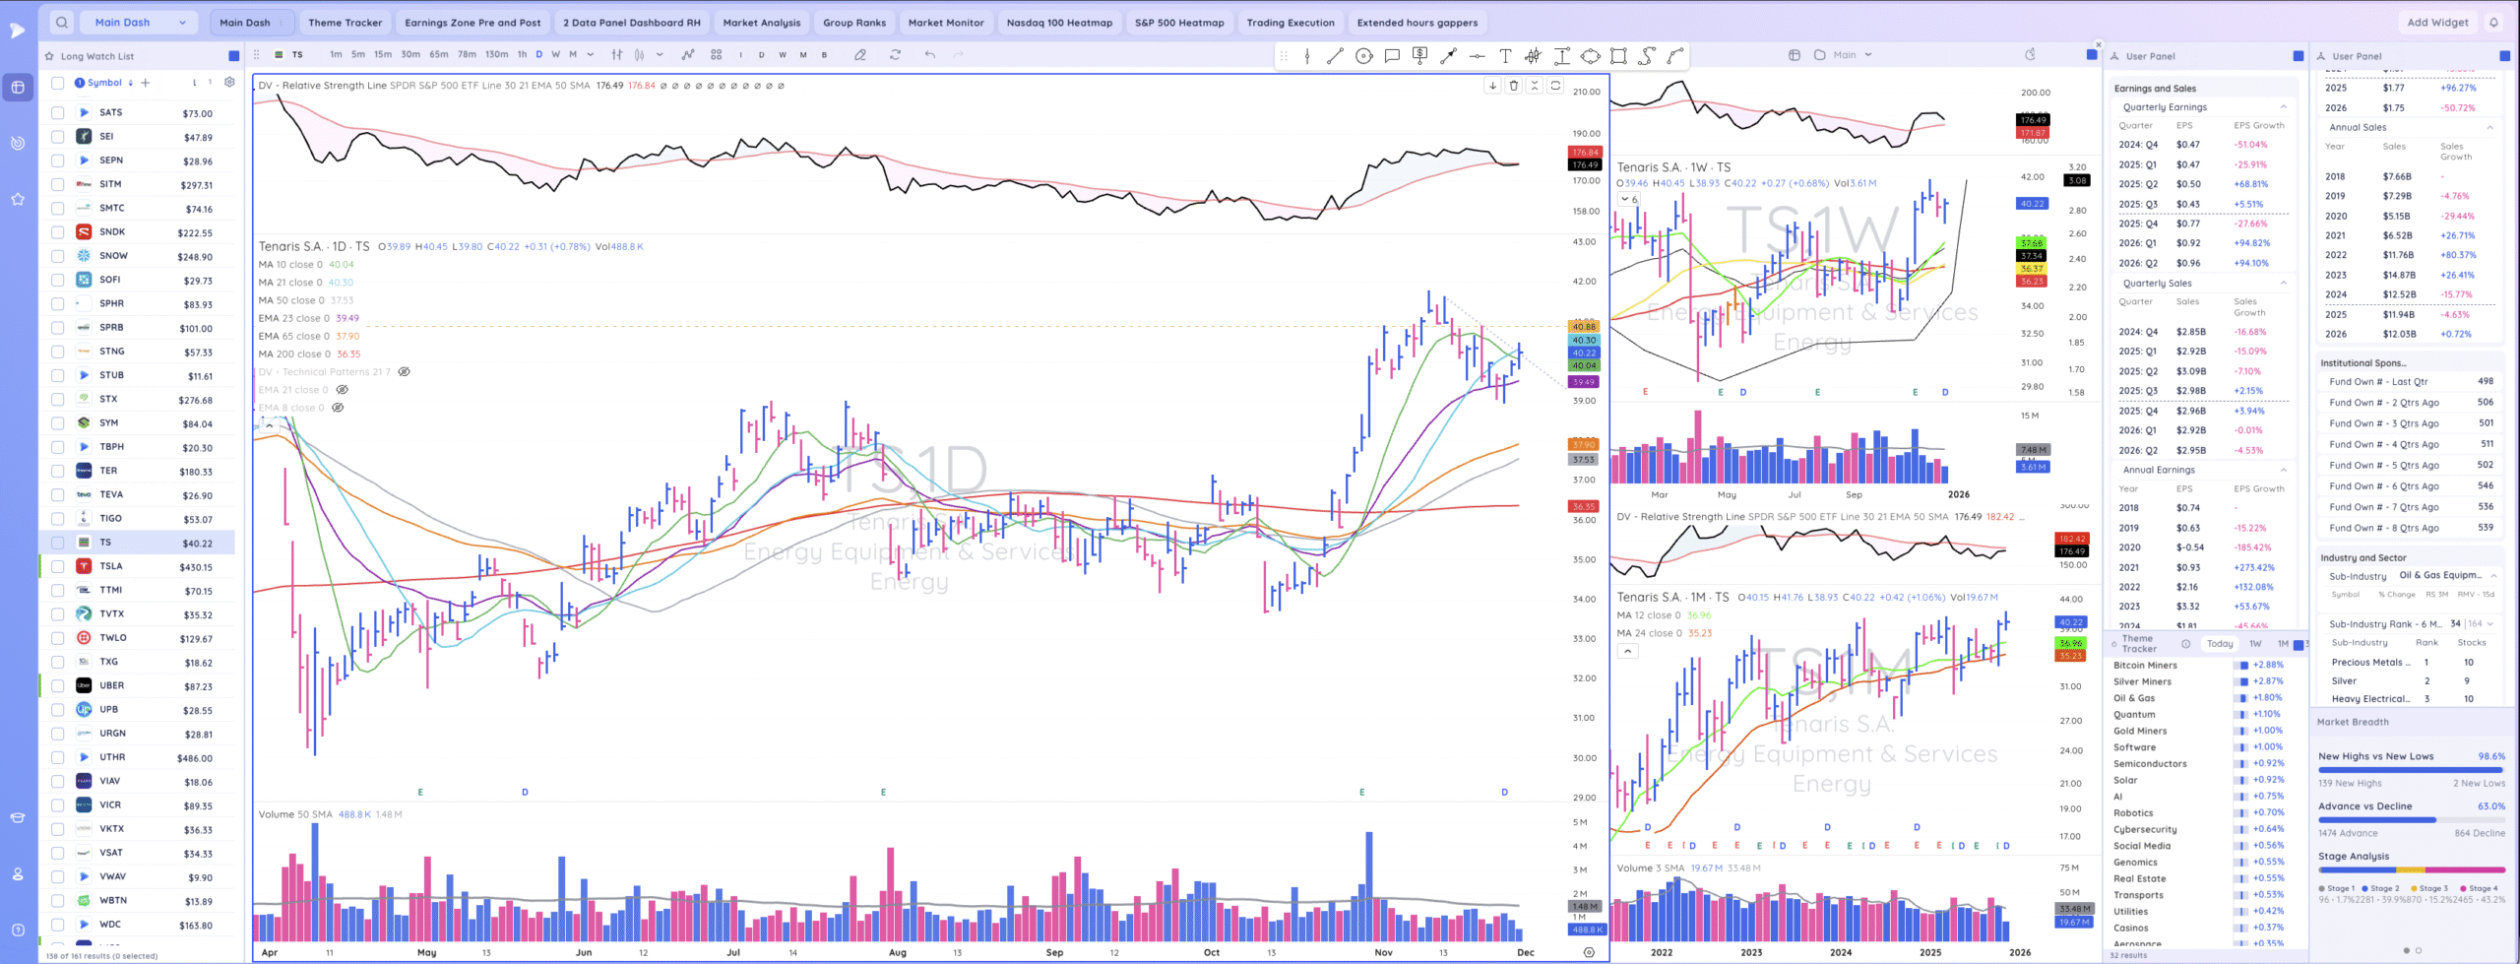Click the undo arrow in chart toolbar
This screenshot has width=2520, height=964.
(929, 55)
